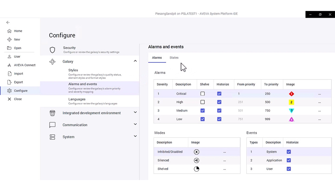Click the red Critical severity image
The image size is (335, 191).
tap(291, 94)
